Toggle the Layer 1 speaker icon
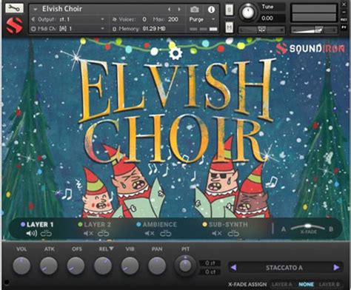The width and height of the screenshot is (351, 290). point(32,233)
